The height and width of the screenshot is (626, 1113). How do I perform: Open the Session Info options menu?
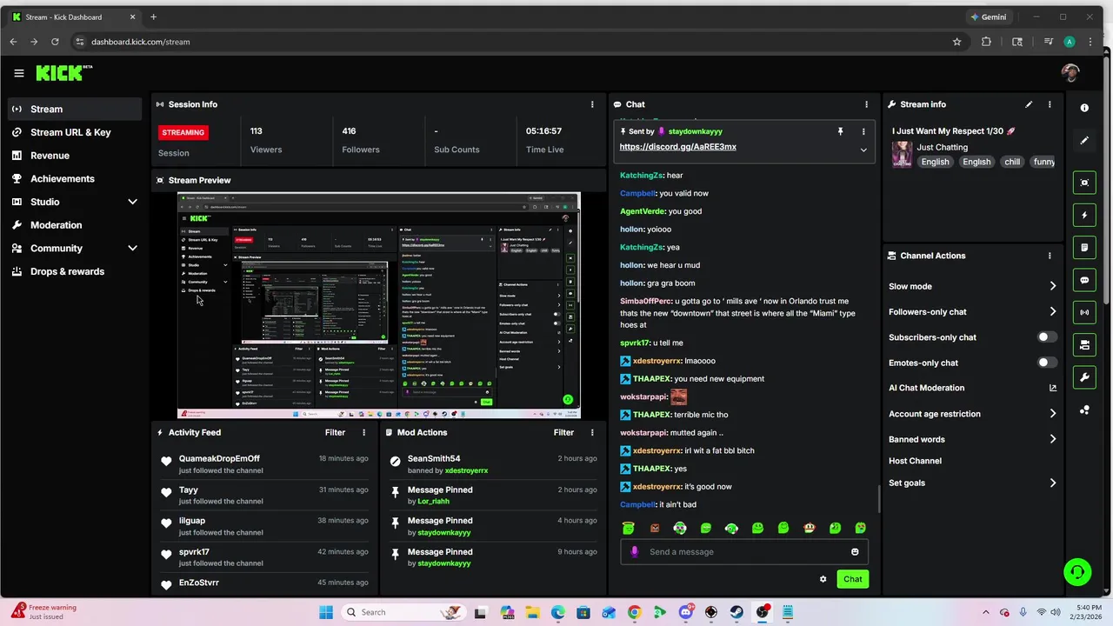tap(592, 104)
